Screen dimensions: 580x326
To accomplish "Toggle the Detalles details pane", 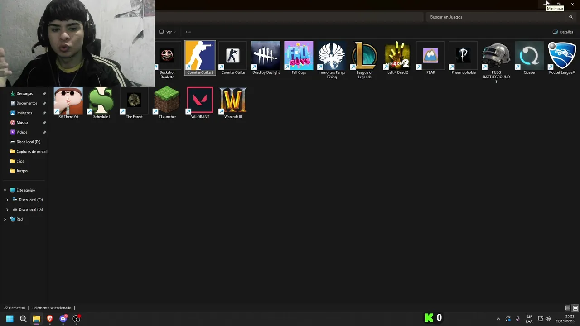I will point(563,32).
